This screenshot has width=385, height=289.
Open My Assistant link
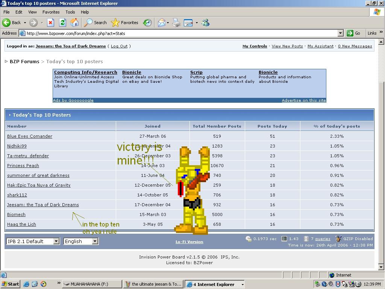coord(320,46)
